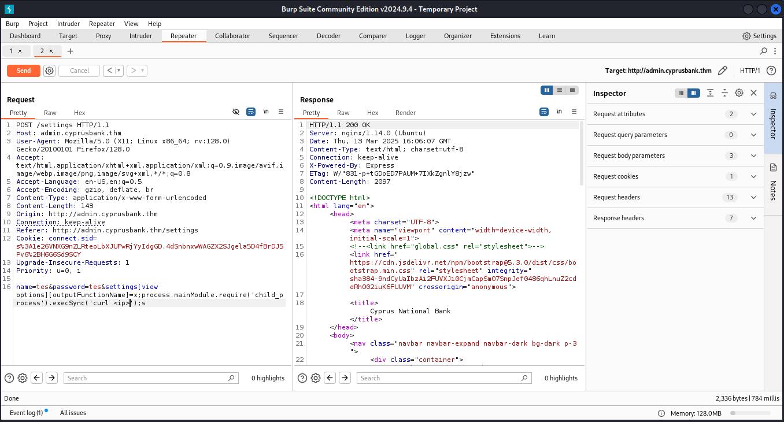Edit target pencil icon
Image resolution: width=784 pixels, height=422 pixels.
(x=722, y=71)
